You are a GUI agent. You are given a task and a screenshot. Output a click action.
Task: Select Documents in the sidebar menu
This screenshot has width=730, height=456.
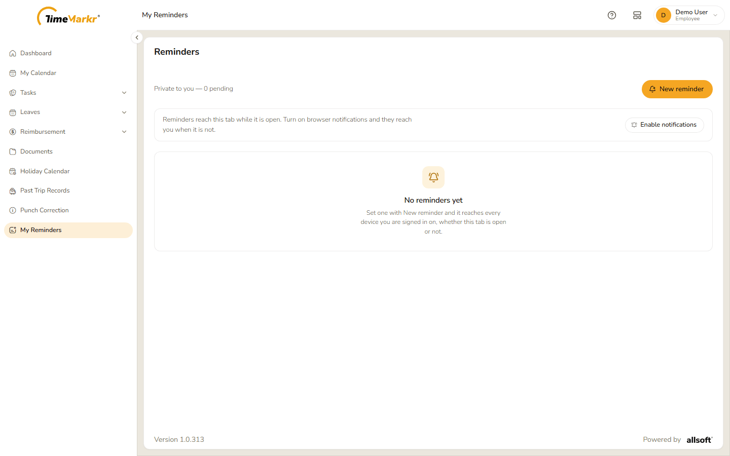[68, 151]
